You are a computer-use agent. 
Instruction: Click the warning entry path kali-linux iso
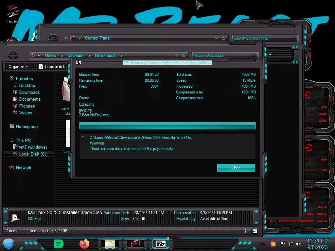coord(141,138)
